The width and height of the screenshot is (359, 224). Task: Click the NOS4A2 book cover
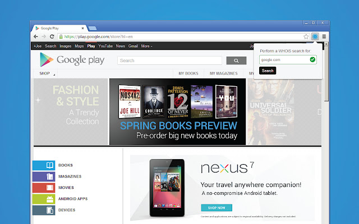tap(130, 102)
